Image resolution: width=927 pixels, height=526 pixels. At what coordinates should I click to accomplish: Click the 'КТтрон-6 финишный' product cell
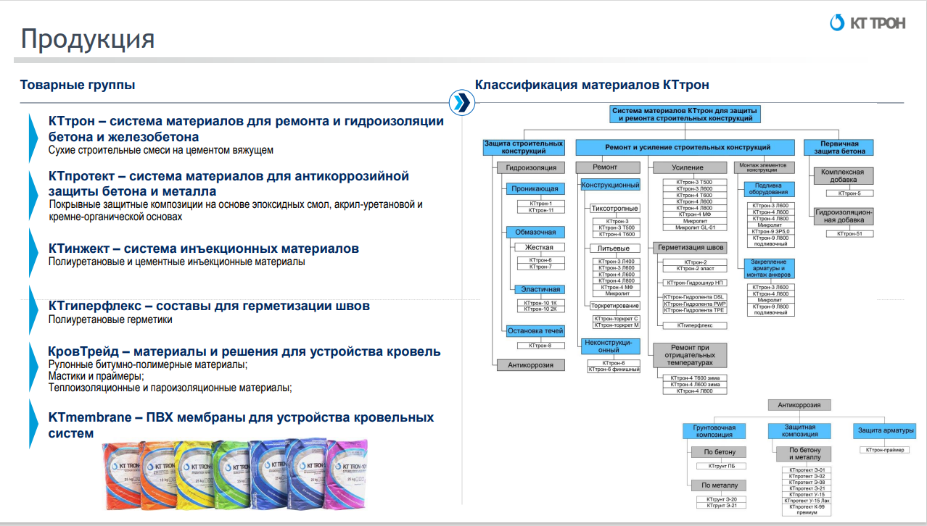point(614,370)
